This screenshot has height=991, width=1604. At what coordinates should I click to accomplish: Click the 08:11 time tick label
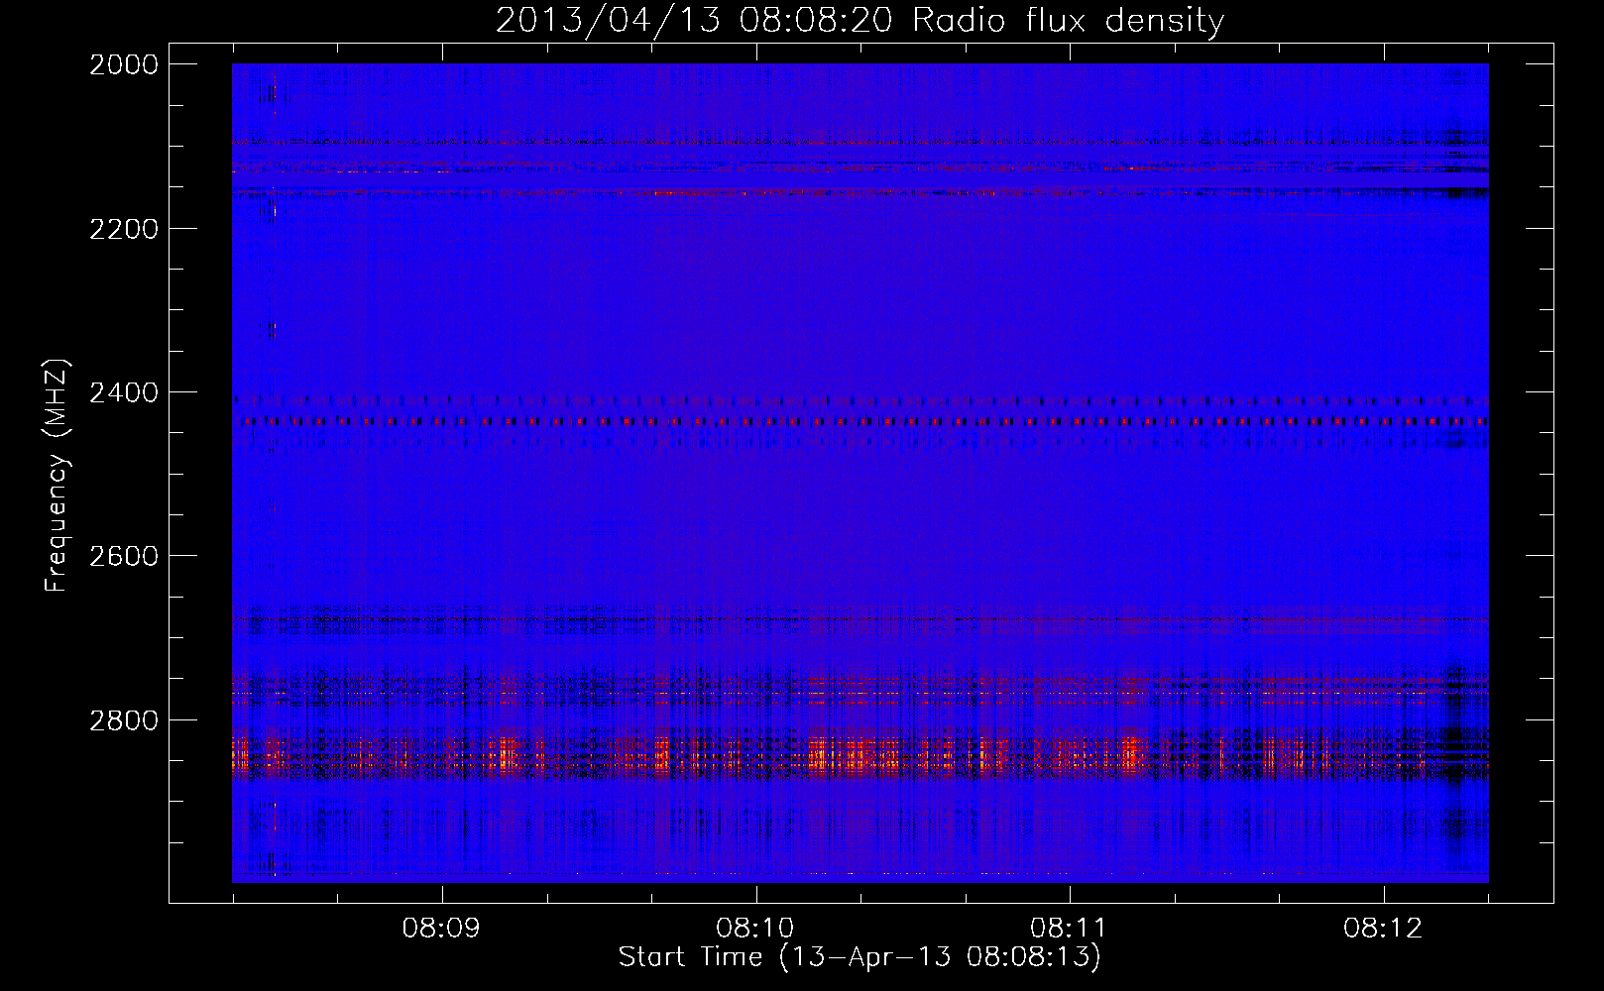[1069, 929]
